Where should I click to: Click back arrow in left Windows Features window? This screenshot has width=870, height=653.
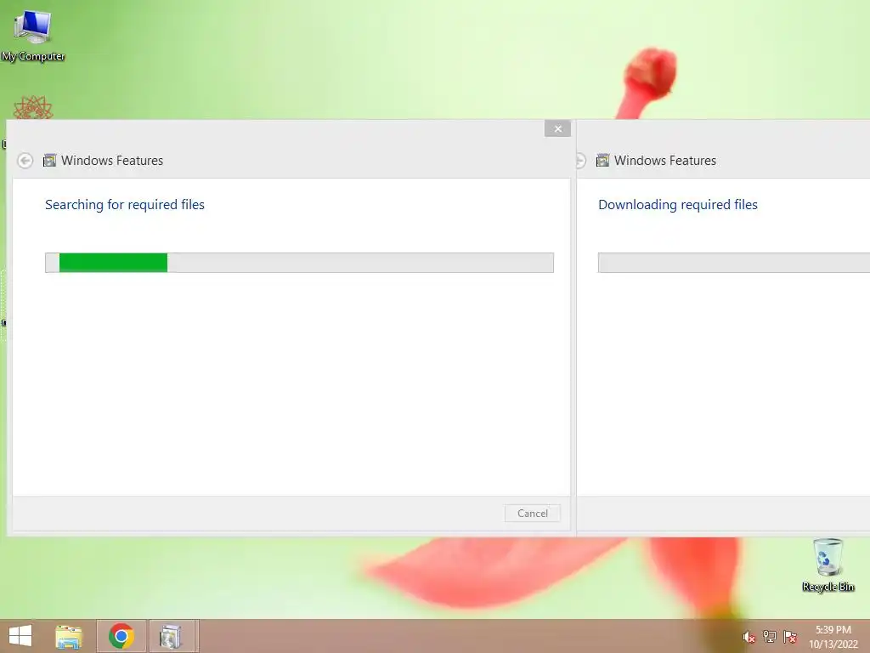25,161
